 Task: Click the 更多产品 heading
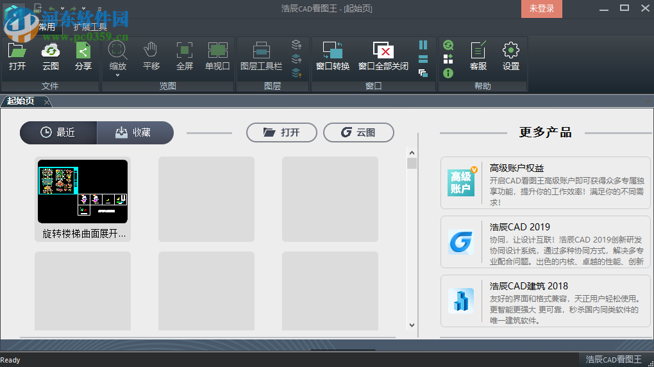pyautogui.click(x=546, y=132)
